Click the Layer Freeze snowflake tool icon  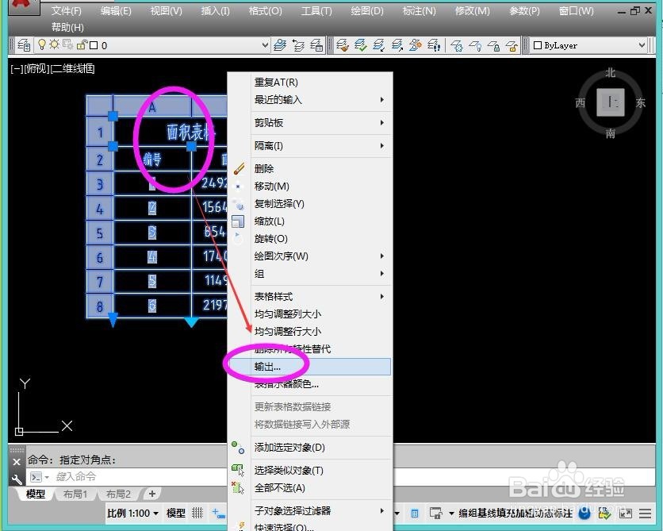(x=457, y=45)
